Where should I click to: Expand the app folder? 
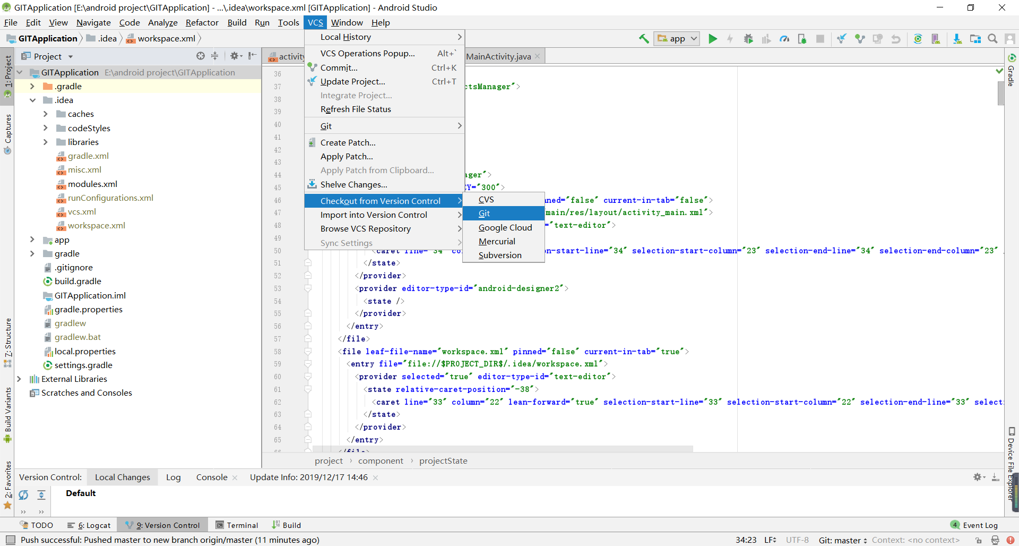(32, 240)
